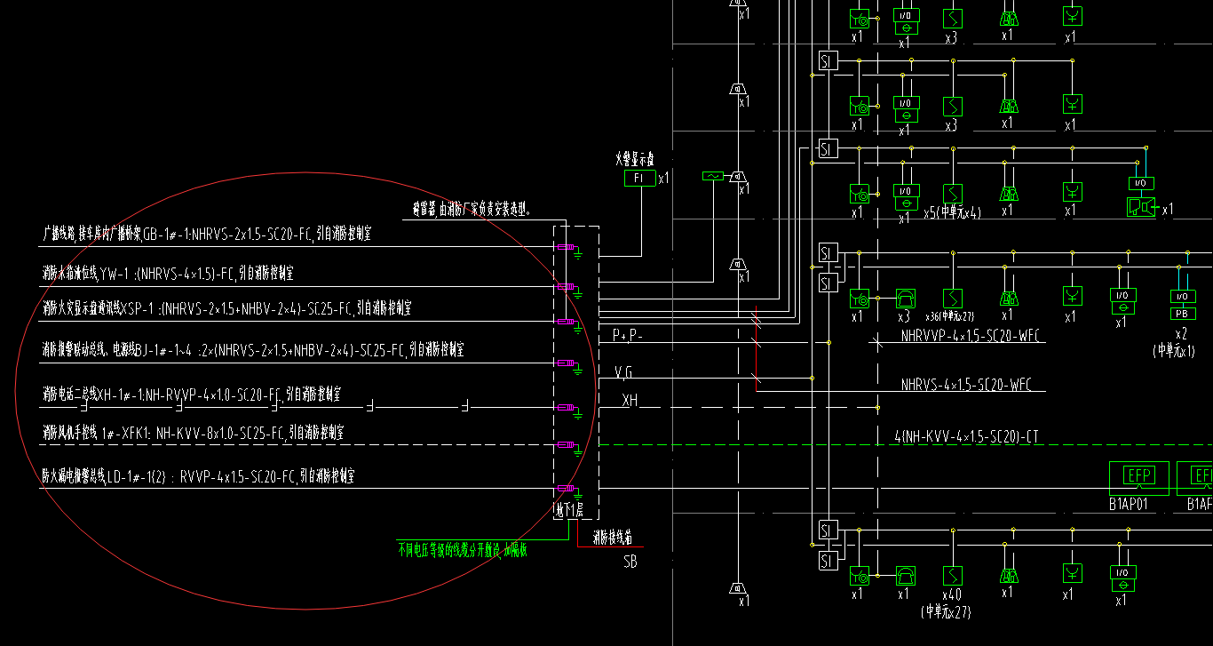
Task: Pick the detector symbol above x40
Action: (x=952, y=575)
